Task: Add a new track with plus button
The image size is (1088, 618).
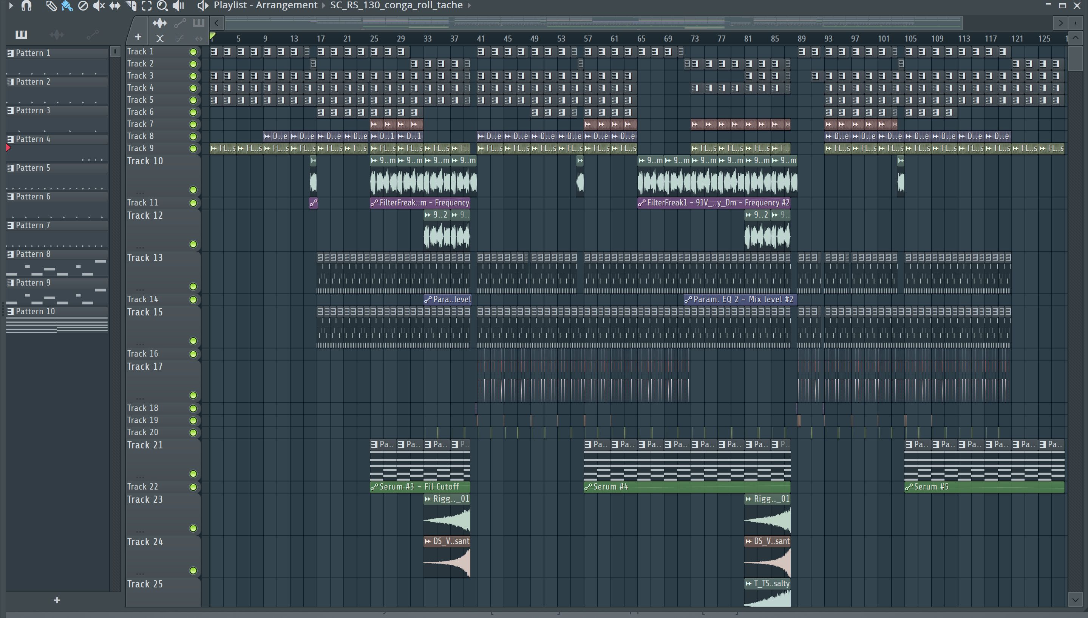Action: coord(138,37)
